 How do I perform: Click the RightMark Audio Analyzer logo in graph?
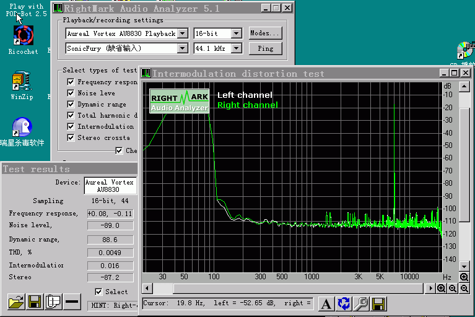(x=180, y=101)
